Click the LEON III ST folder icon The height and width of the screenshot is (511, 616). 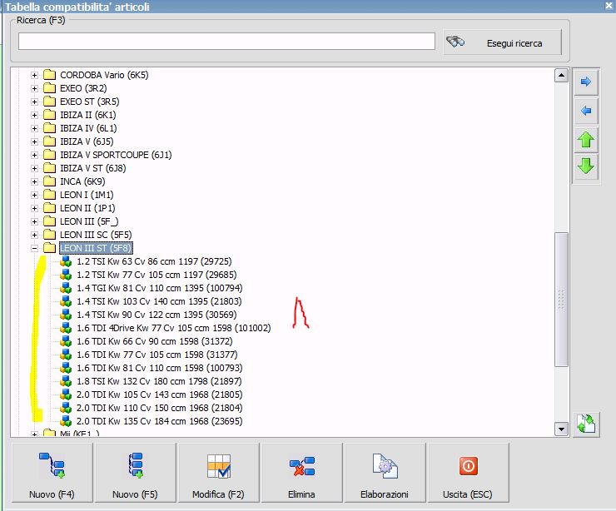pyautogui.click(x=49, y=248)
